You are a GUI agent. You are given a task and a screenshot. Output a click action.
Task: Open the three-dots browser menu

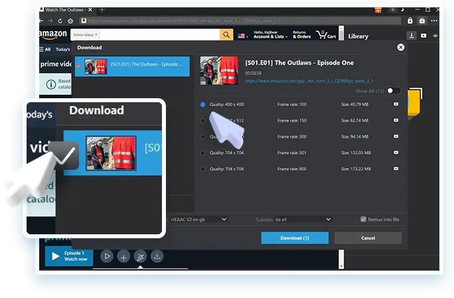click(433, 21)
